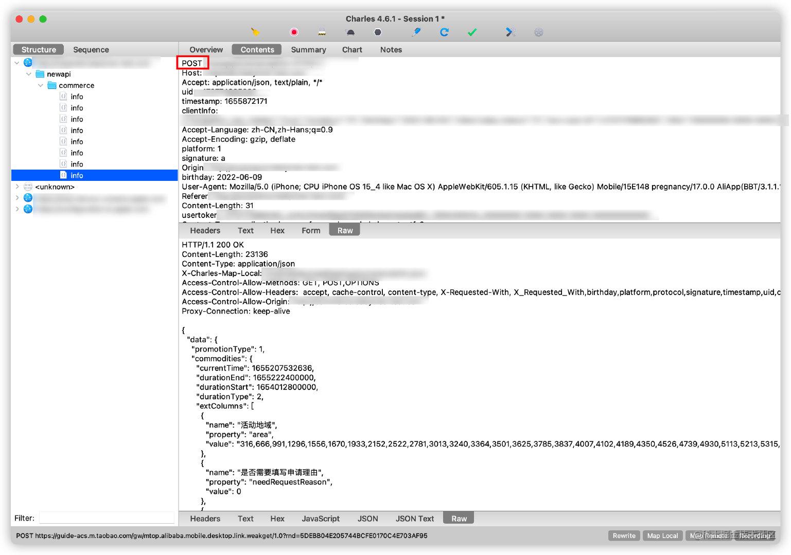
Task: Collapse the top host tree node
Action: pos(17,63)
